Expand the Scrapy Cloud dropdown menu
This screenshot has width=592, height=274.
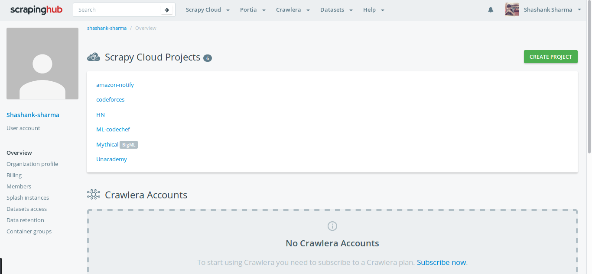click(208, 10)
